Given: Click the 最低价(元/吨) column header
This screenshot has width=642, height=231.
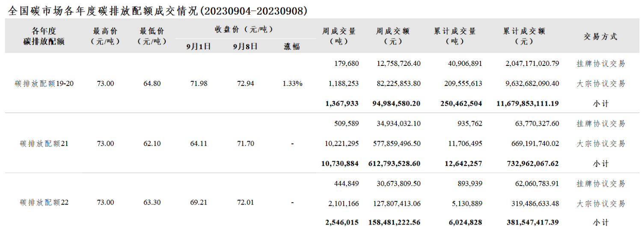Looking at the screenshot, I should [x=152, y=36].
